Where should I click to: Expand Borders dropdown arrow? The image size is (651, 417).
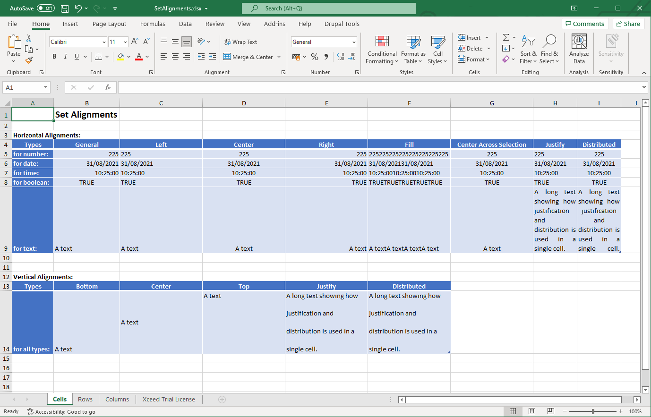tap(107, 57)
